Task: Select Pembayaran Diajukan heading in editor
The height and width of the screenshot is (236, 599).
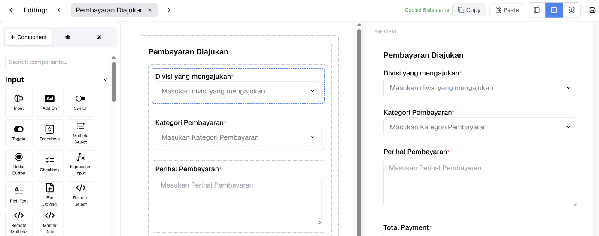Action: coord(189,52)
